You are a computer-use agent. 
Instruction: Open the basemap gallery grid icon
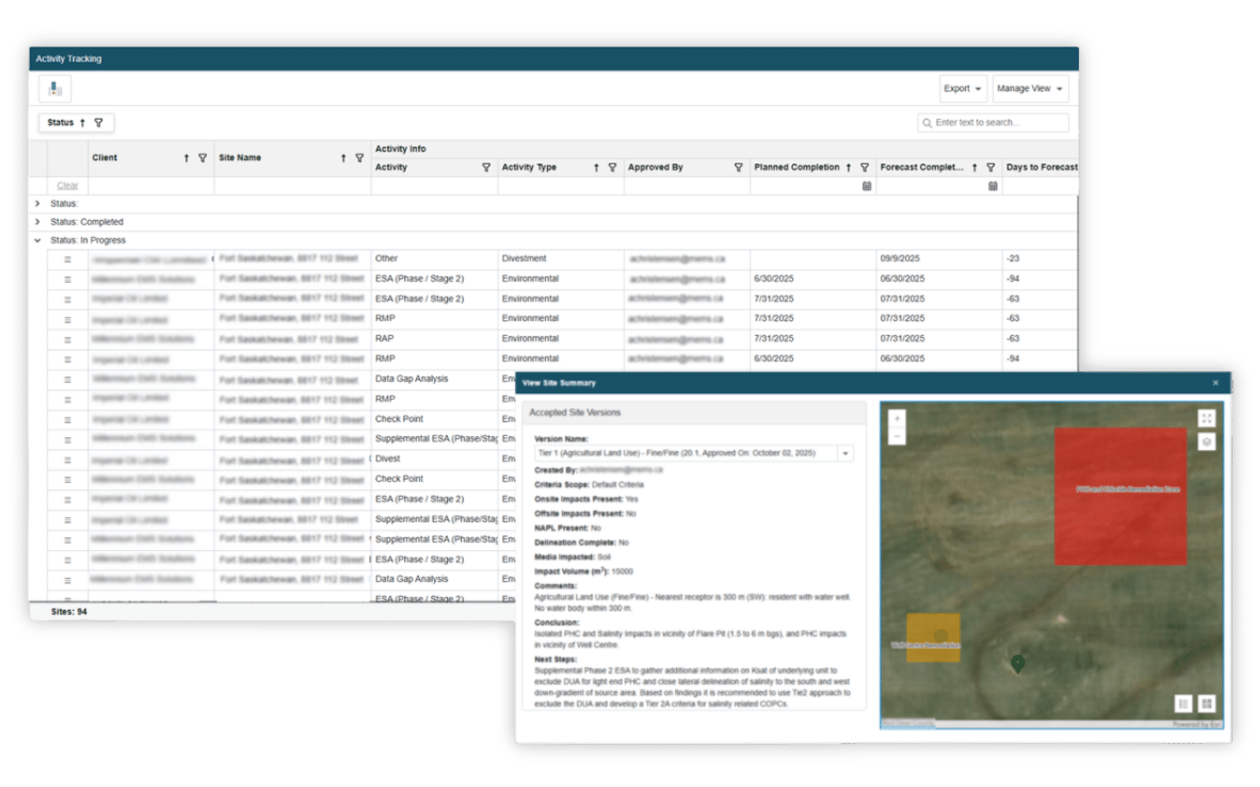pos(1206,704)
